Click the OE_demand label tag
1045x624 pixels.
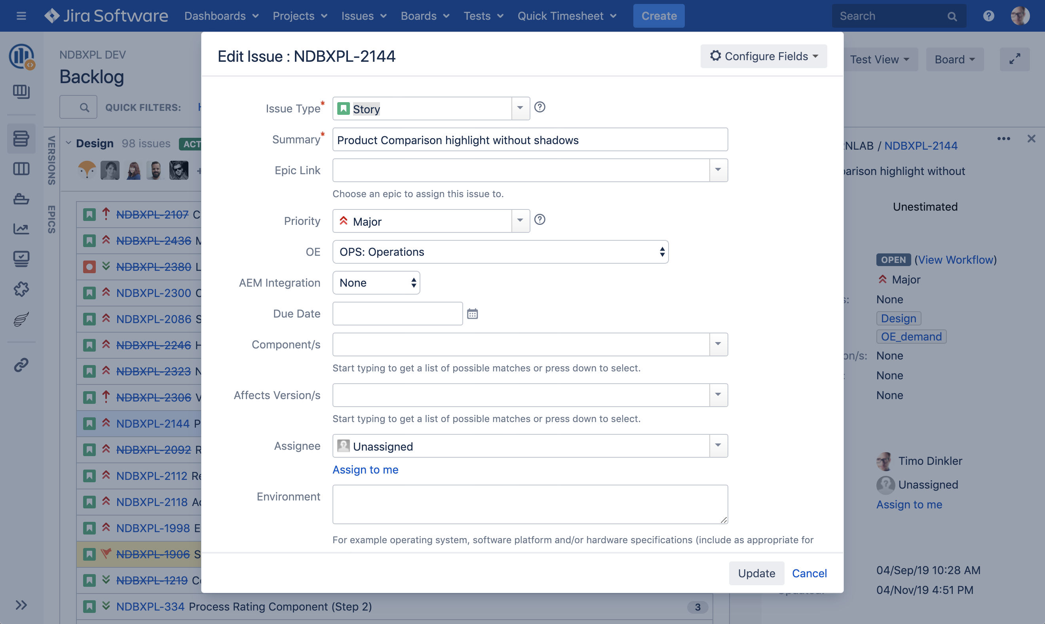coord(911,337)
